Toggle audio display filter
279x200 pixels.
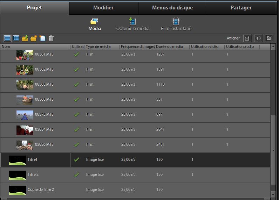tap(258, 38)
